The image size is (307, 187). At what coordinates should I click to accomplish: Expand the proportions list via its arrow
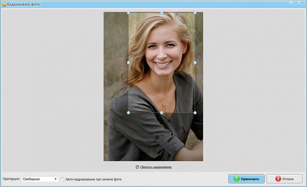(55, 179)
